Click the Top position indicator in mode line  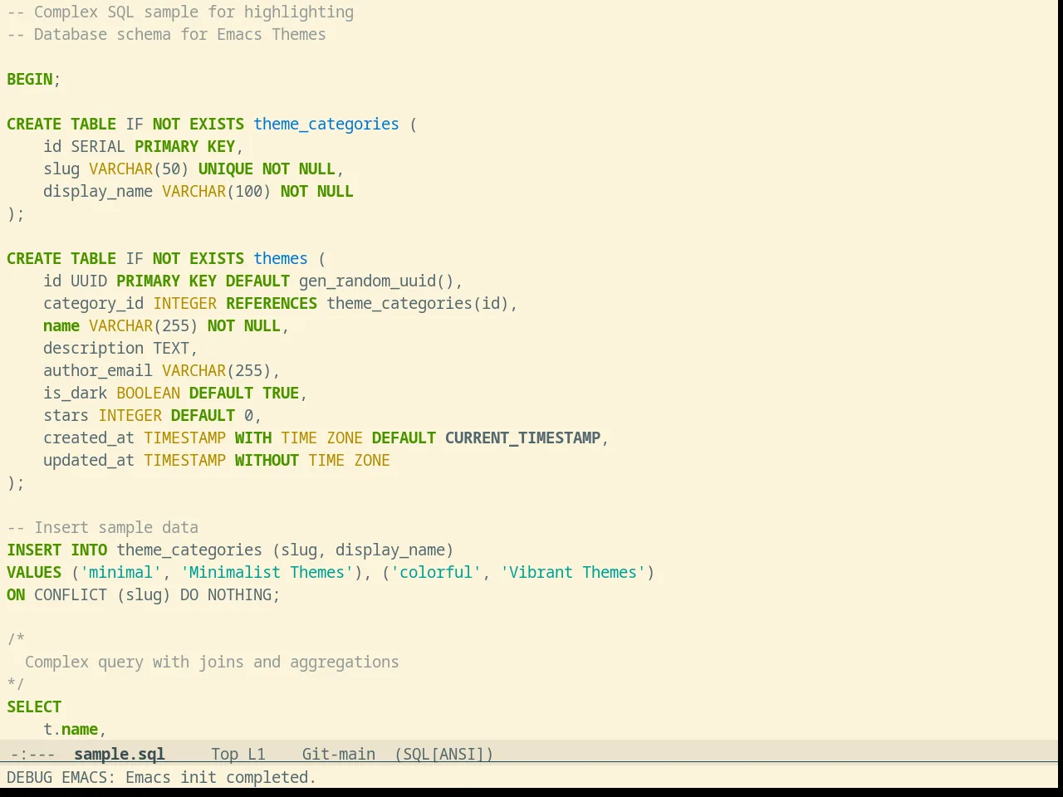coord(224,754)
